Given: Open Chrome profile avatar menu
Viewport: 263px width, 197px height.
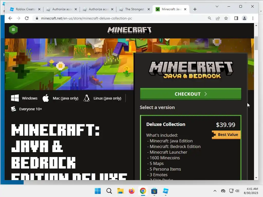Looking at the screenshot, I should (x=245, y=18).
